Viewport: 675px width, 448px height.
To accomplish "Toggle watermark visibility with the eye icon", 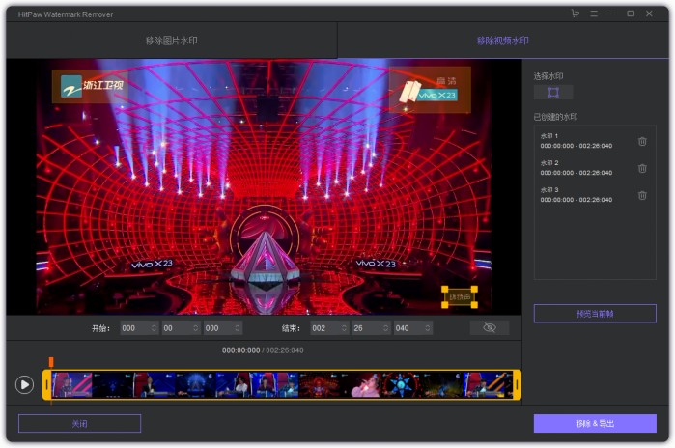I will coord(490,328).
